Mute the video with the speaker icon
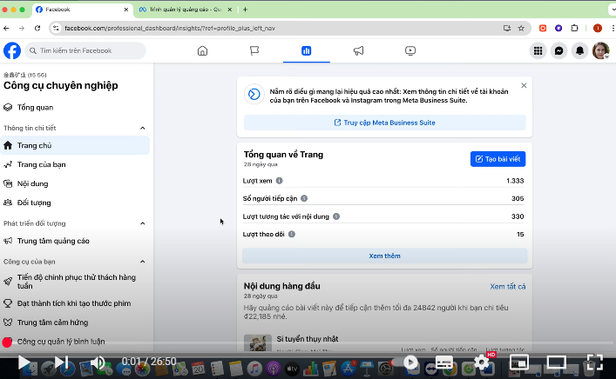616x379 pixels. 98,362
